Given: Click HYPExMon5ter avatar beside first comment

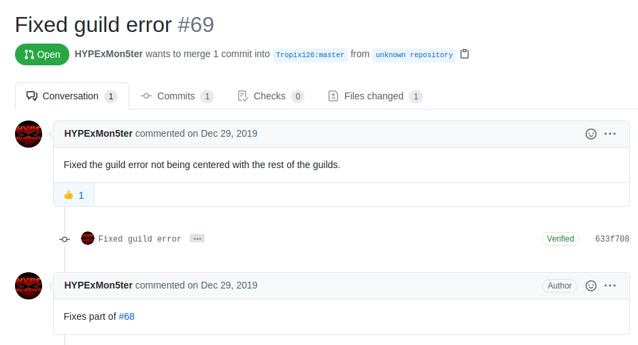Looking at the screenshot, I should tap(29, 134).
